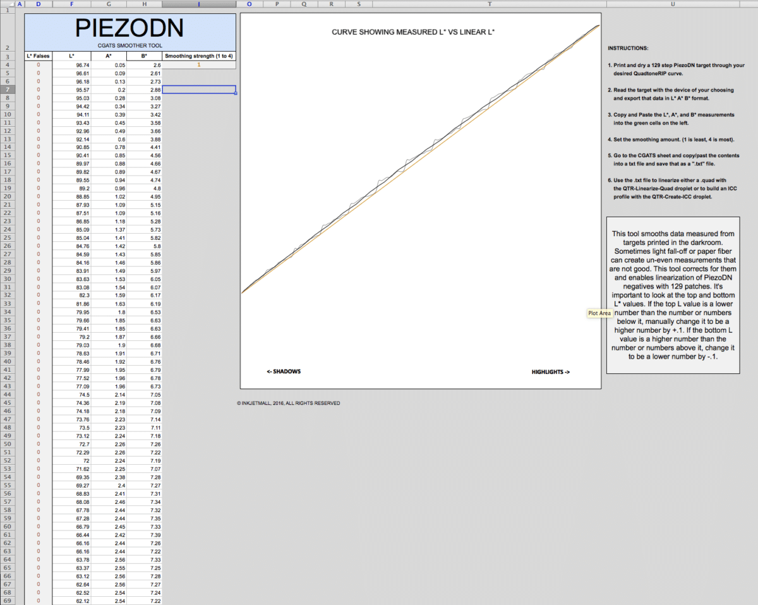
Task: Click the 'L* Falses' header cell
Action: (38, 56)
